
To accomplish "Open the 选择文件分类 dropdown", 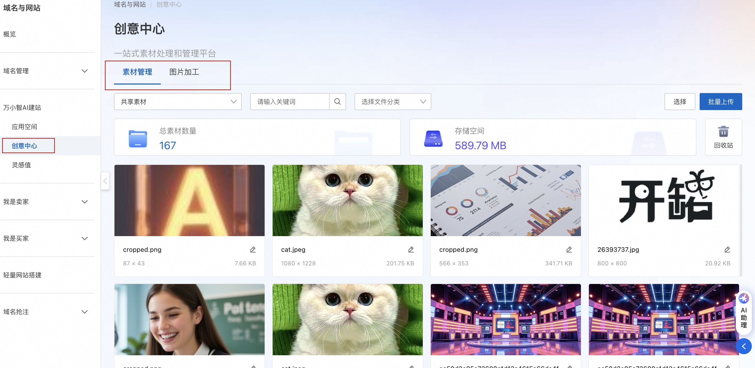I will [x=392, y=102].
